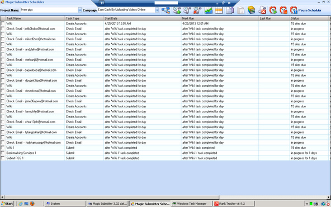Click the clear log icon with red X
This screenshot has height=207, width=331.
262,10
